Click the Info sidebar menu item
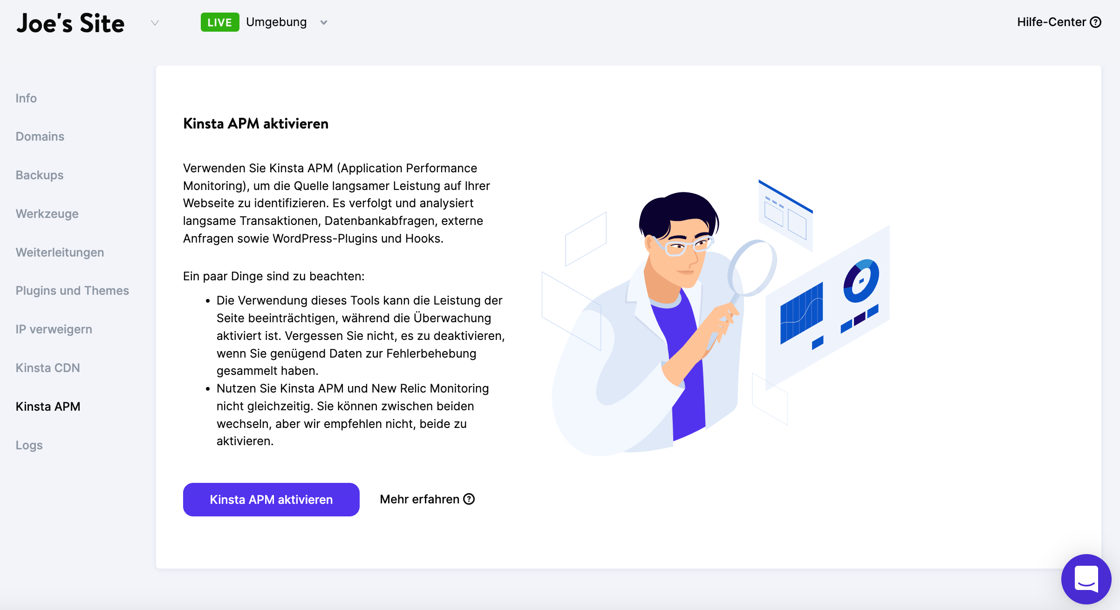Viewport: 1120px width, 610px height. coord(27,98)
